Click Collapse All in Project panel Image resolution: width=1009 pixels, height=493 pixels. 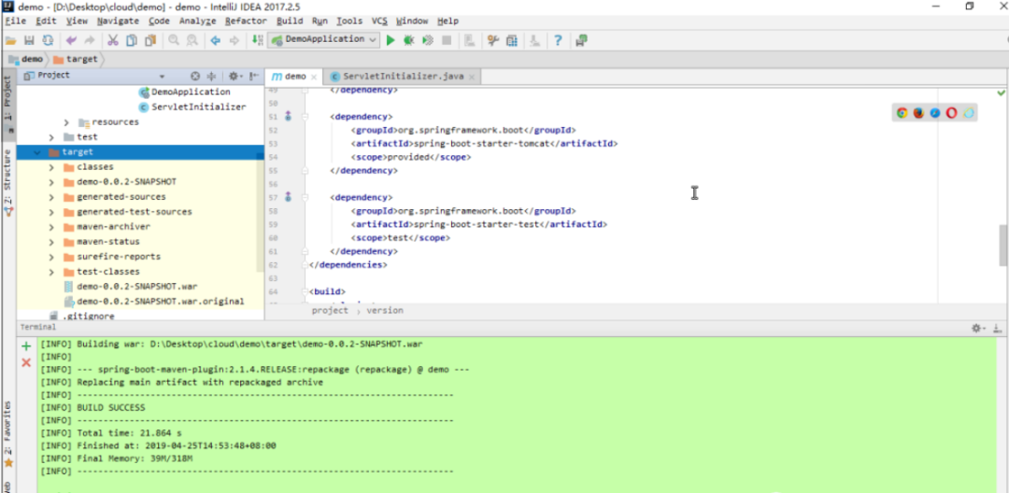[x=213, y=76]
